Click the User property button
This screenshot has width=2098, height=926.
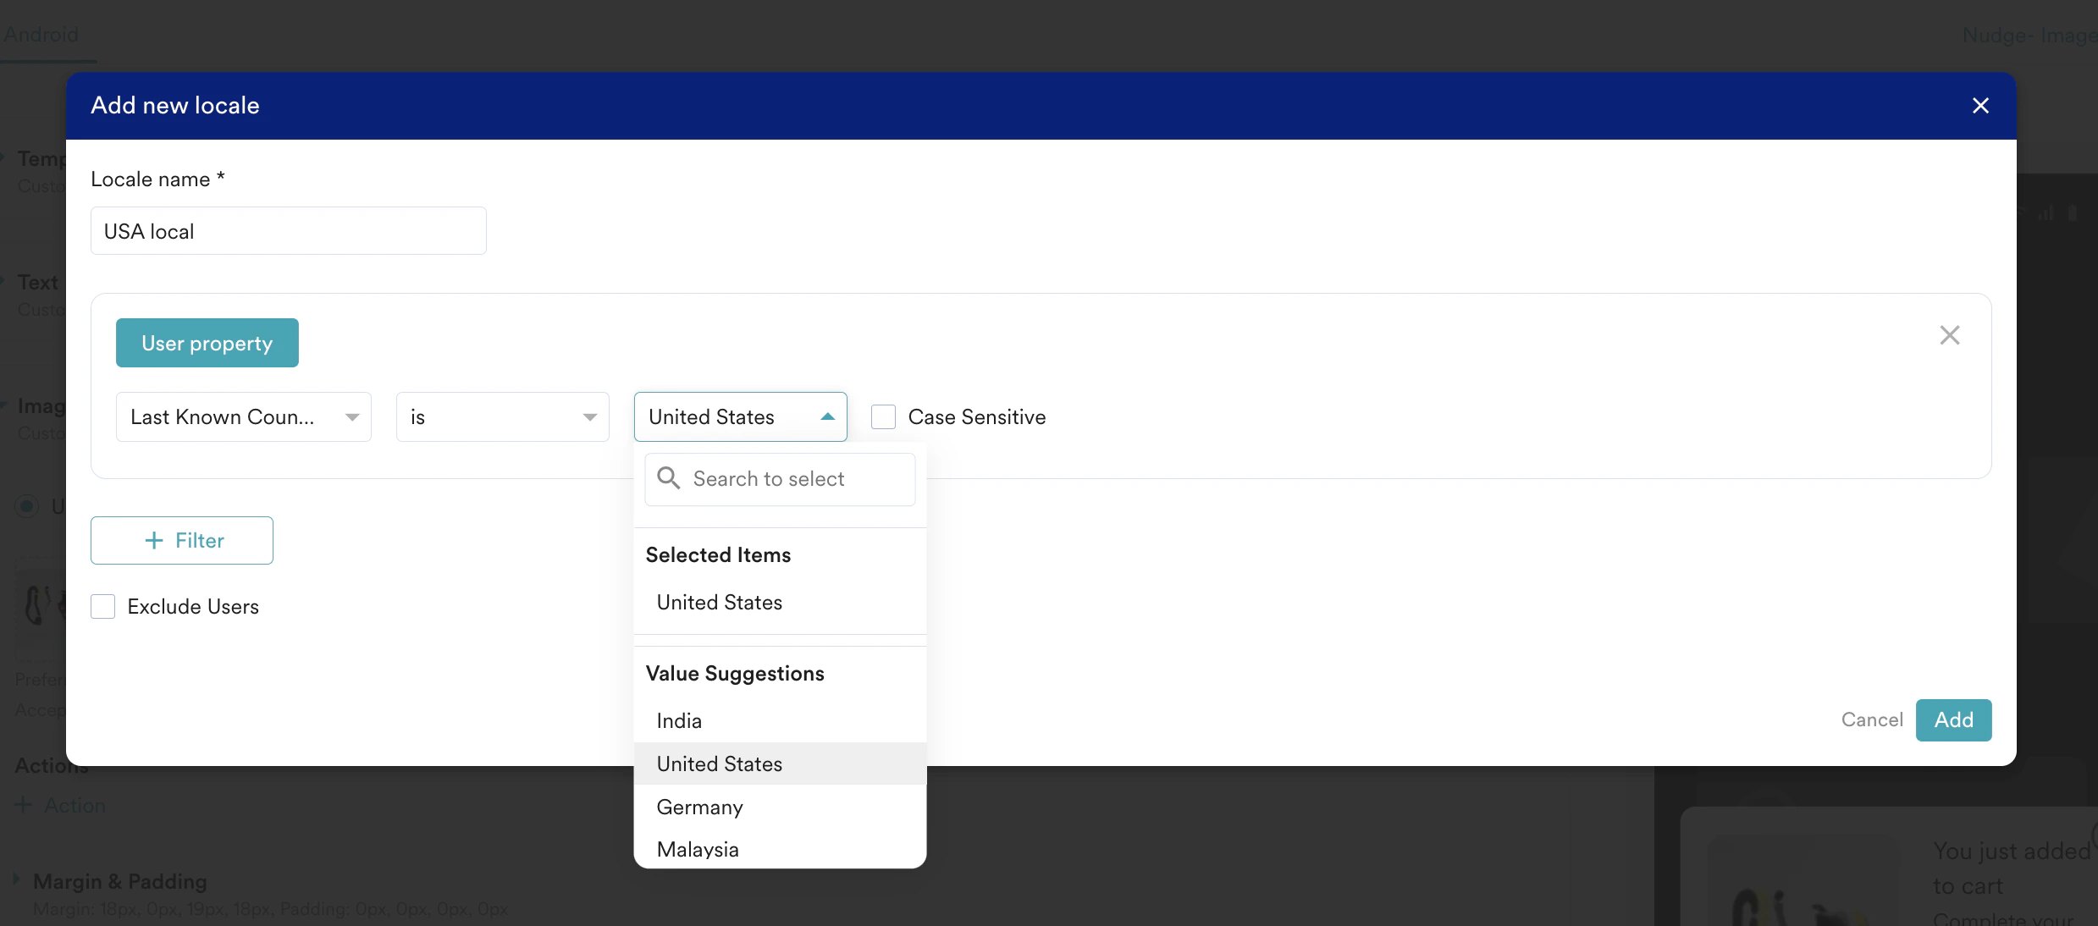coord(207,343)
